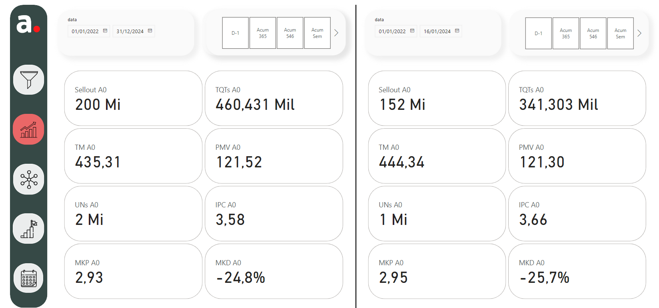Open calendar picker for 01/01/2022 in right panel
Screen dimensions: 659x308
click(412, 31)
